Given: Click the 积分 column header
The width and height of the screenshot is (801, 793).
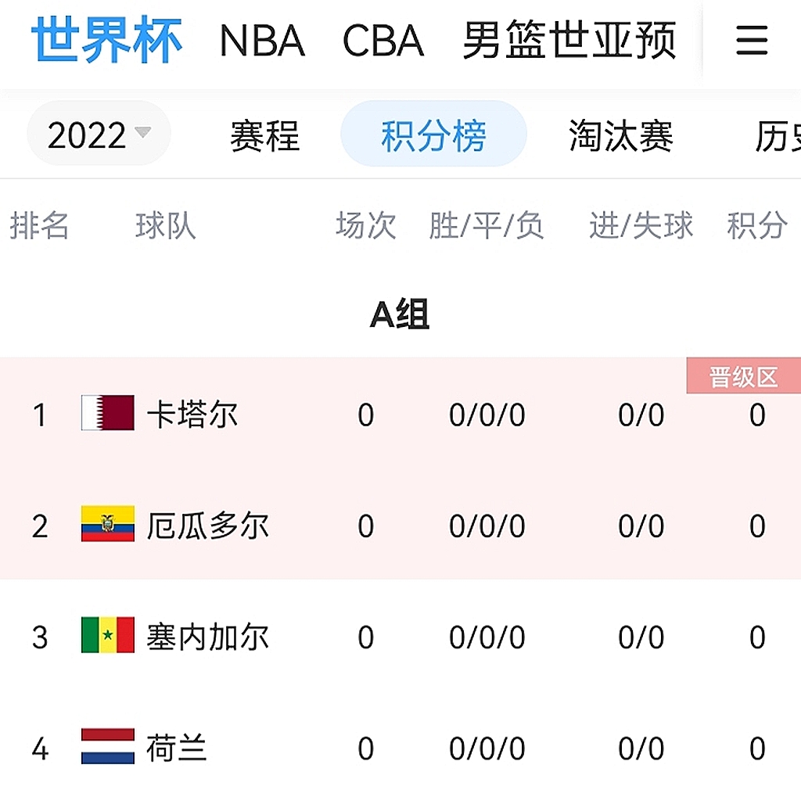Looking at the screenshot, I should (756, 227).
